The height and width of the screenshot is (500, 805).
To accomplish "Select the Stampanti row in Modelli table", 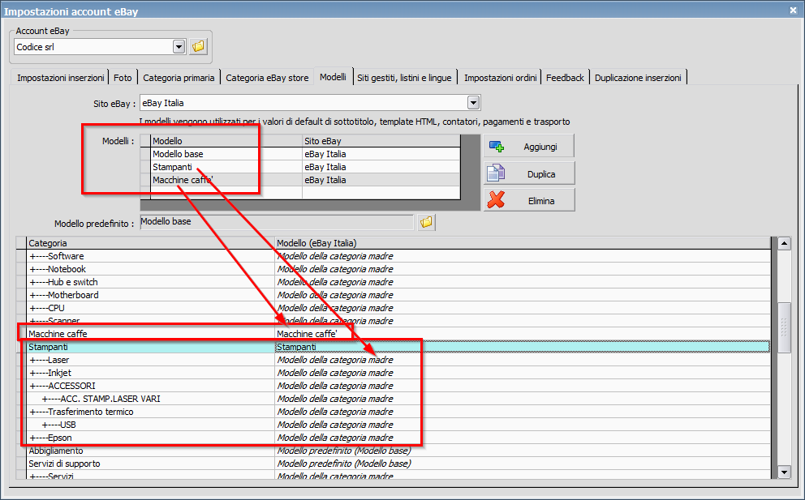I will click(x=300, y=167).
